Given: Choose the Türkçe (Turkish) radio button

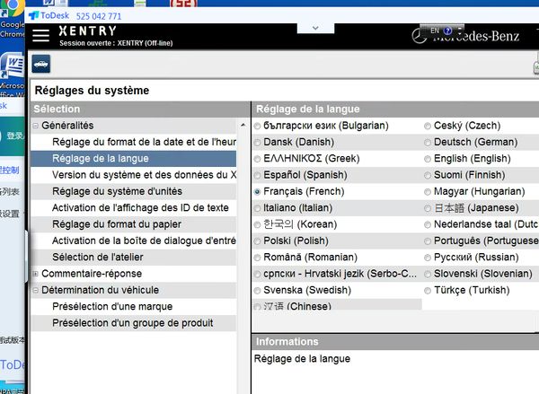Looking at the screenshot, I should (x=428, y=291).
